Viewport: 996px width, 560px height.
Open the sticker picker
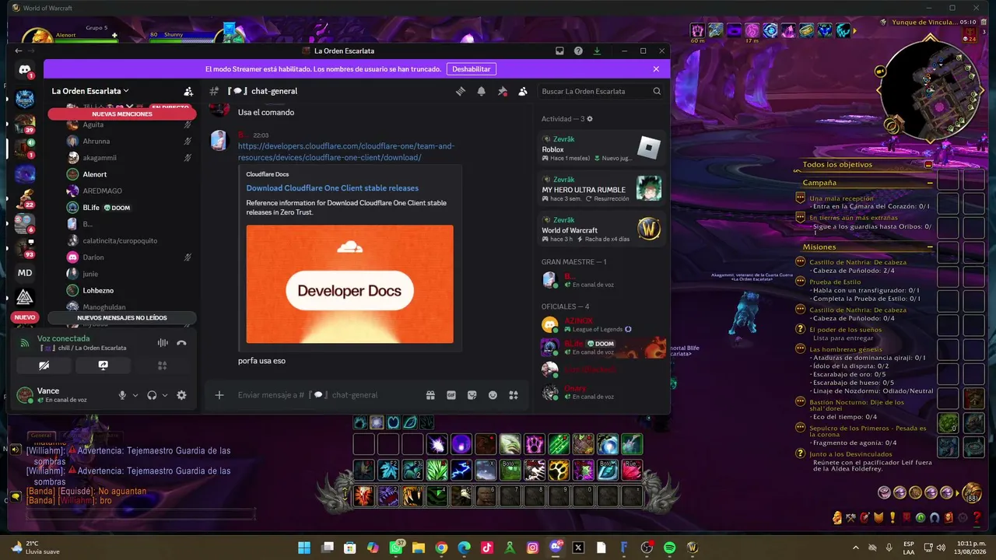coord(472,395)
